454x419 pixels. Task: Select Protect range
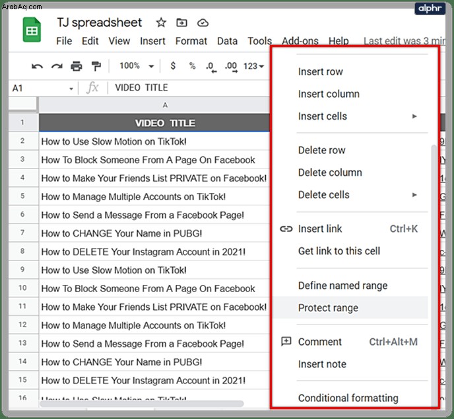tap(350, 308)
